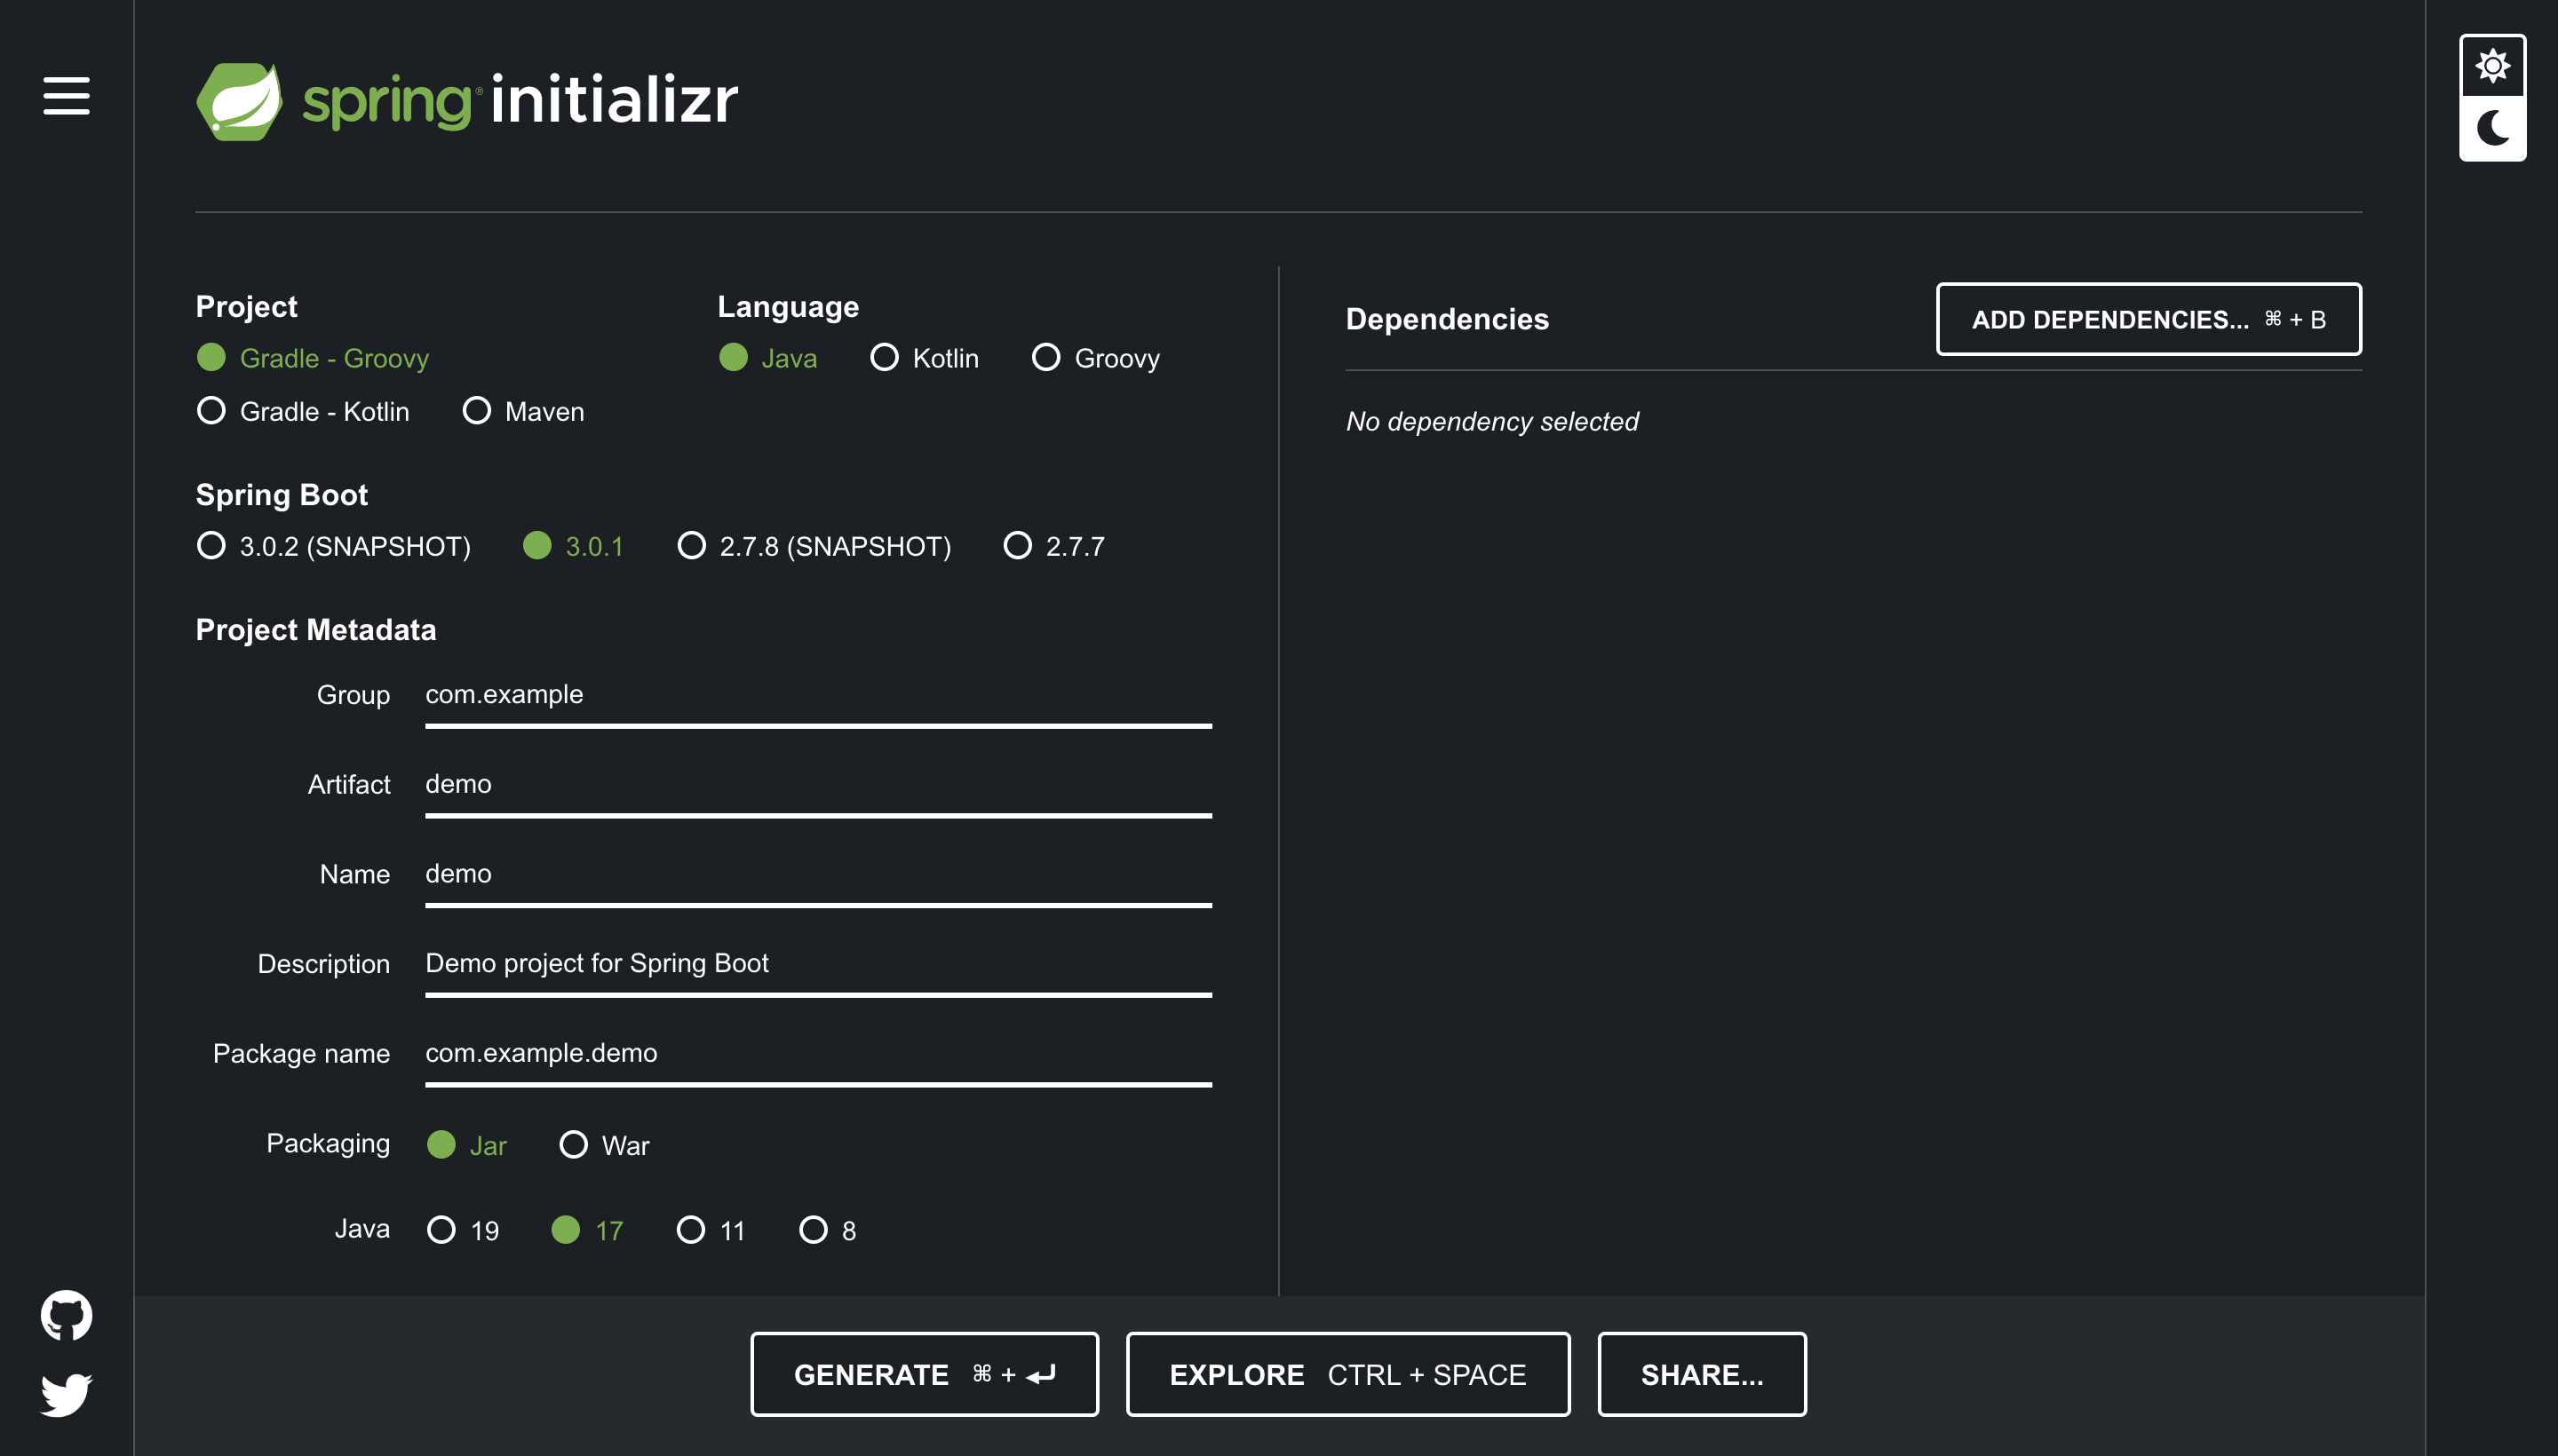Switch to dark theme moon icon
2558x1456 pixels.
[2492, 128]
